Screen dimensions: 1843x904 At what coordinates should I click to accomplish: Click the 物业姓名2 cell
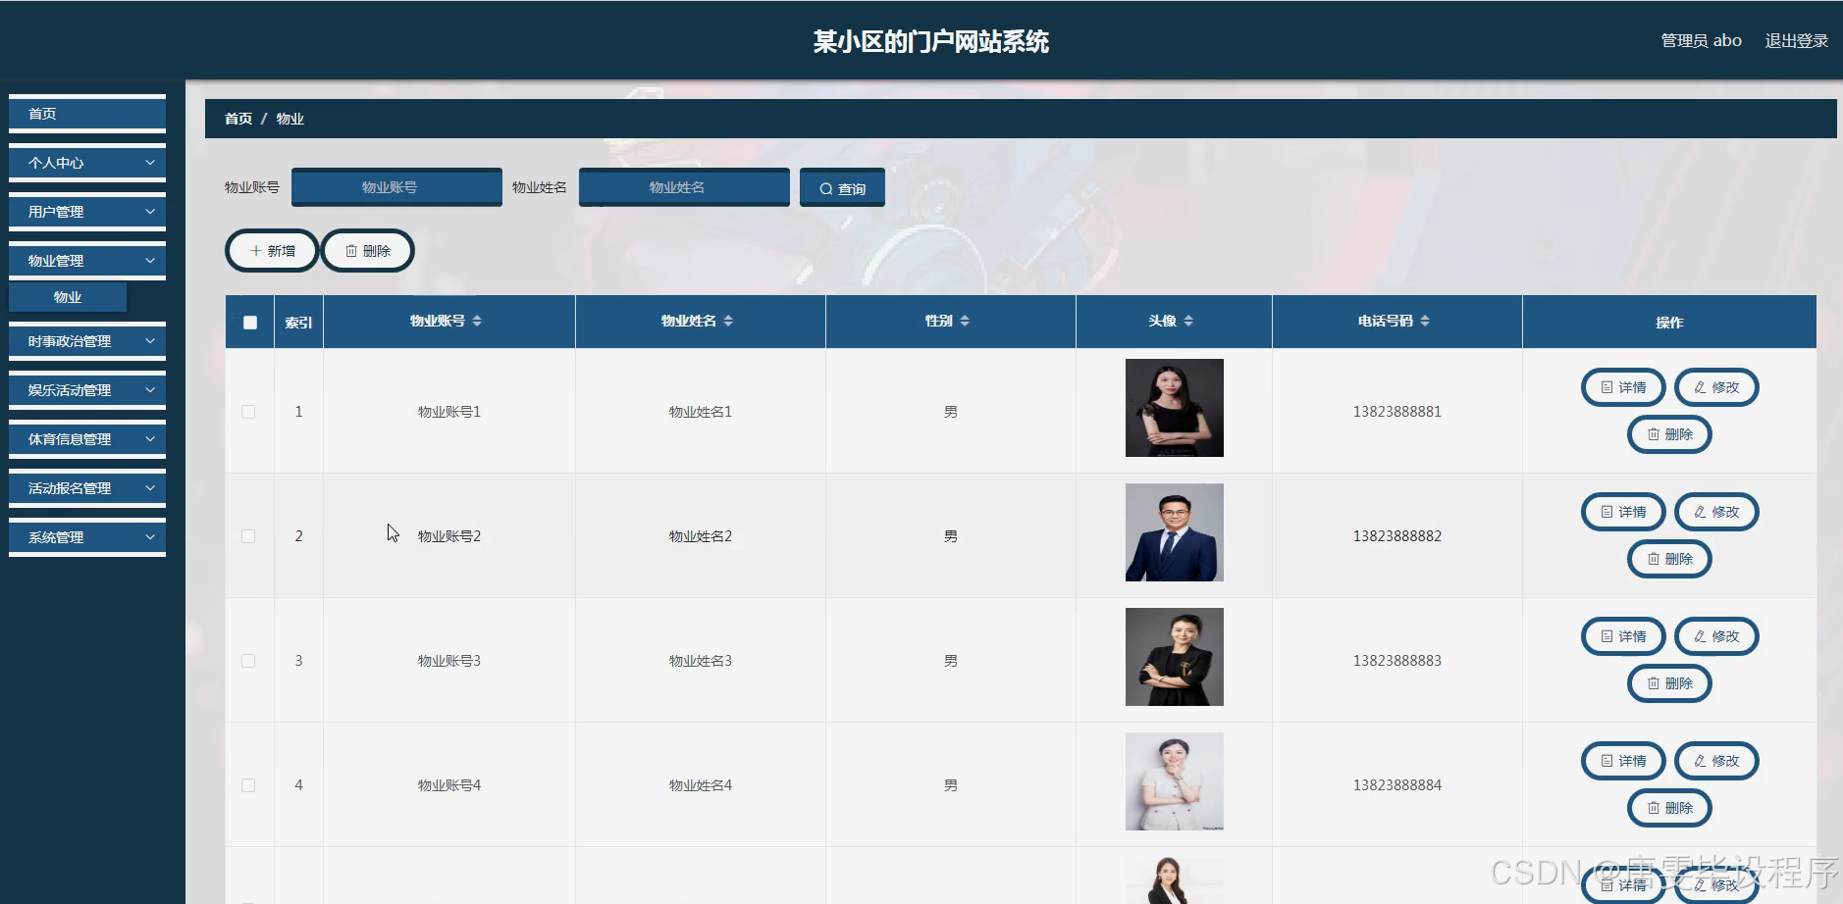(701, 536)
